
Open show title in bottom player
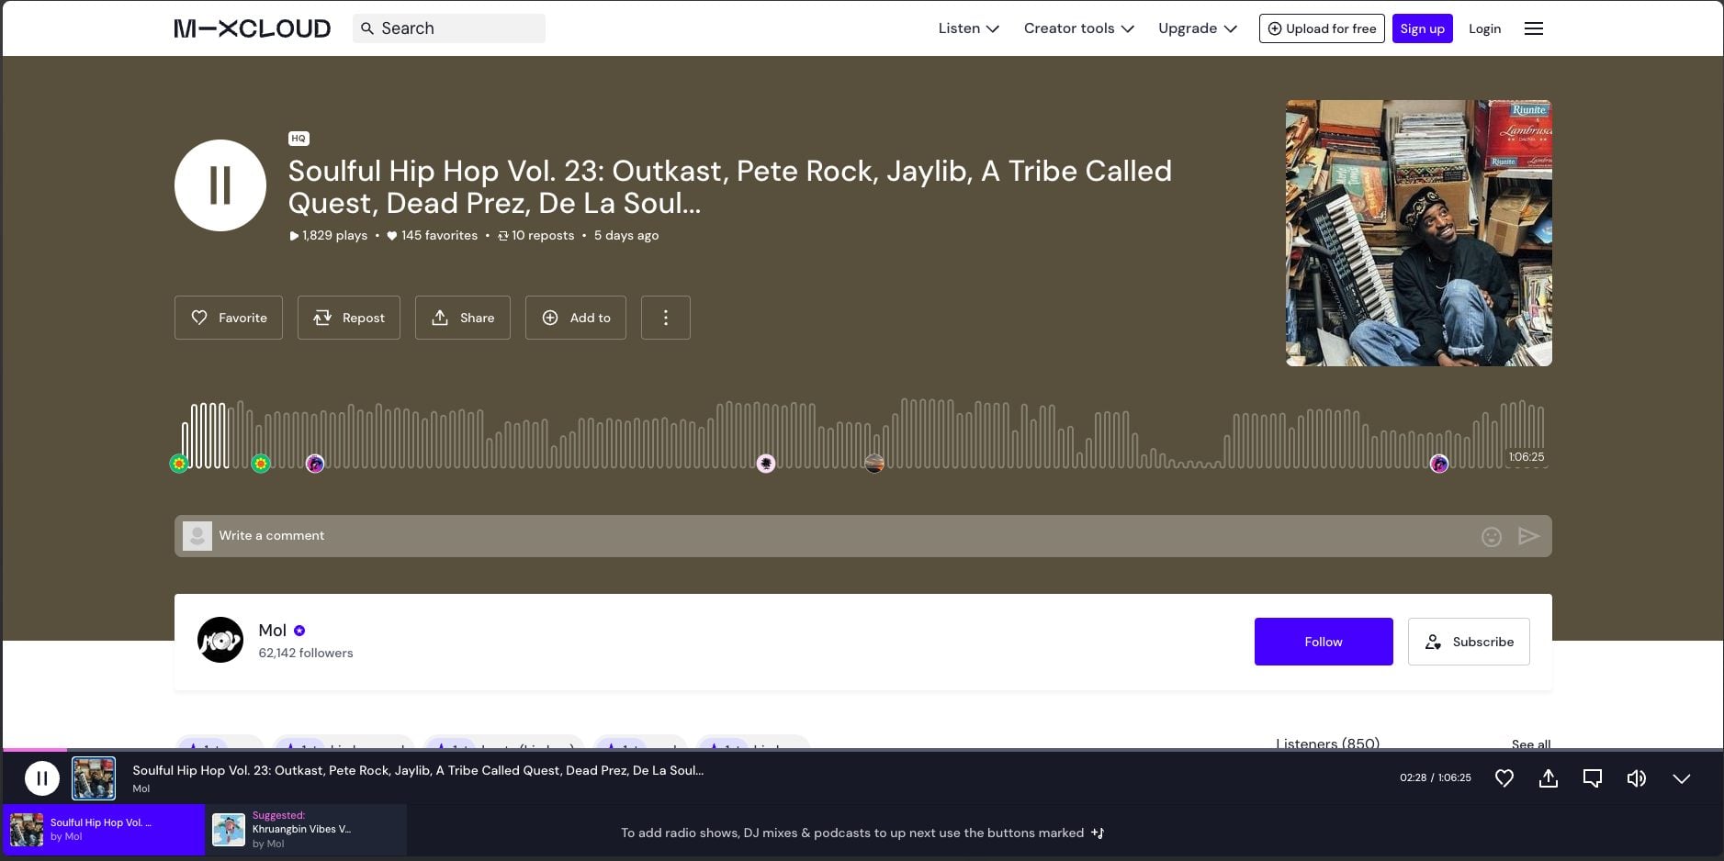[418, 770]
